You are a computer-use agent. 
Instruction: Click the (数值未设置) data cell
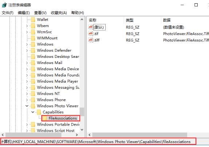click(x=173, y=27)
